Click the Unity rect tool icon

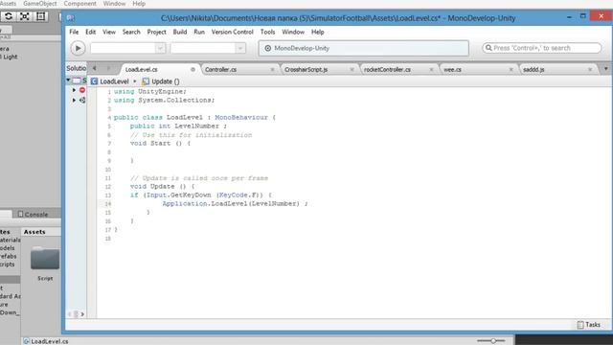click(40, 16)
